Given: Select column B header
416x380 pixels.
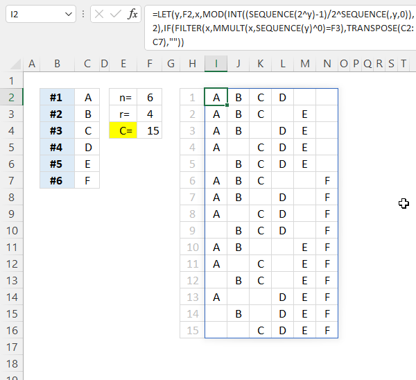Looking at the screenshot, I should pyautogui.click(x=58, y=64).
